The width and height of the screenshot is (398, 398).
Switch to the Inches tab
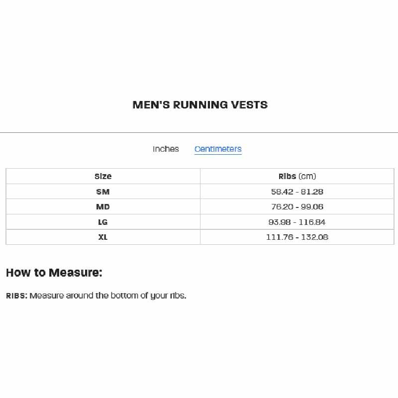(166, 149)
